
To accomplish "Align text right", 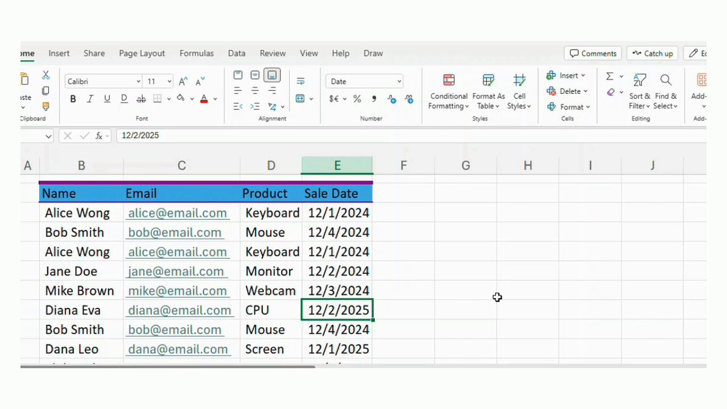I will click(273, 90).
